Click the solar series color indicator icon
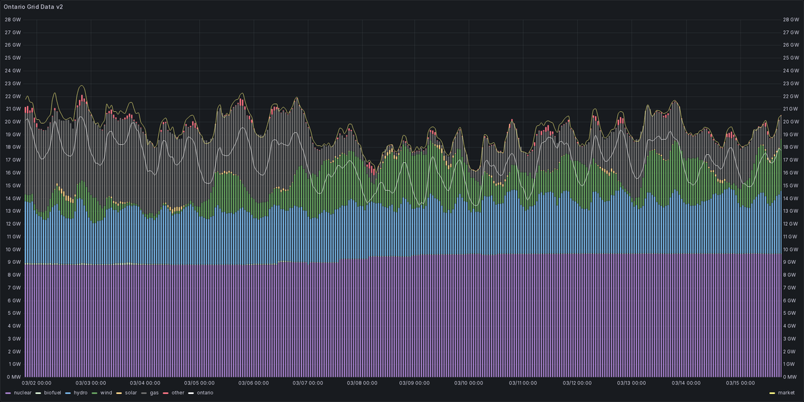 (119, 393)
